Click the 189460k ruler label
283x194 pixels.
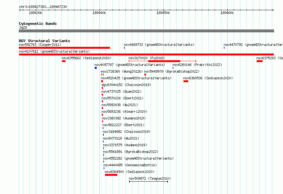tap(227, 13)
